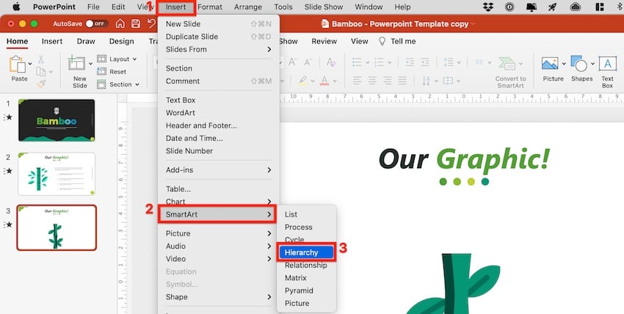
Task: Switch to the Design ribbon tab
Action: pos(121,42)
